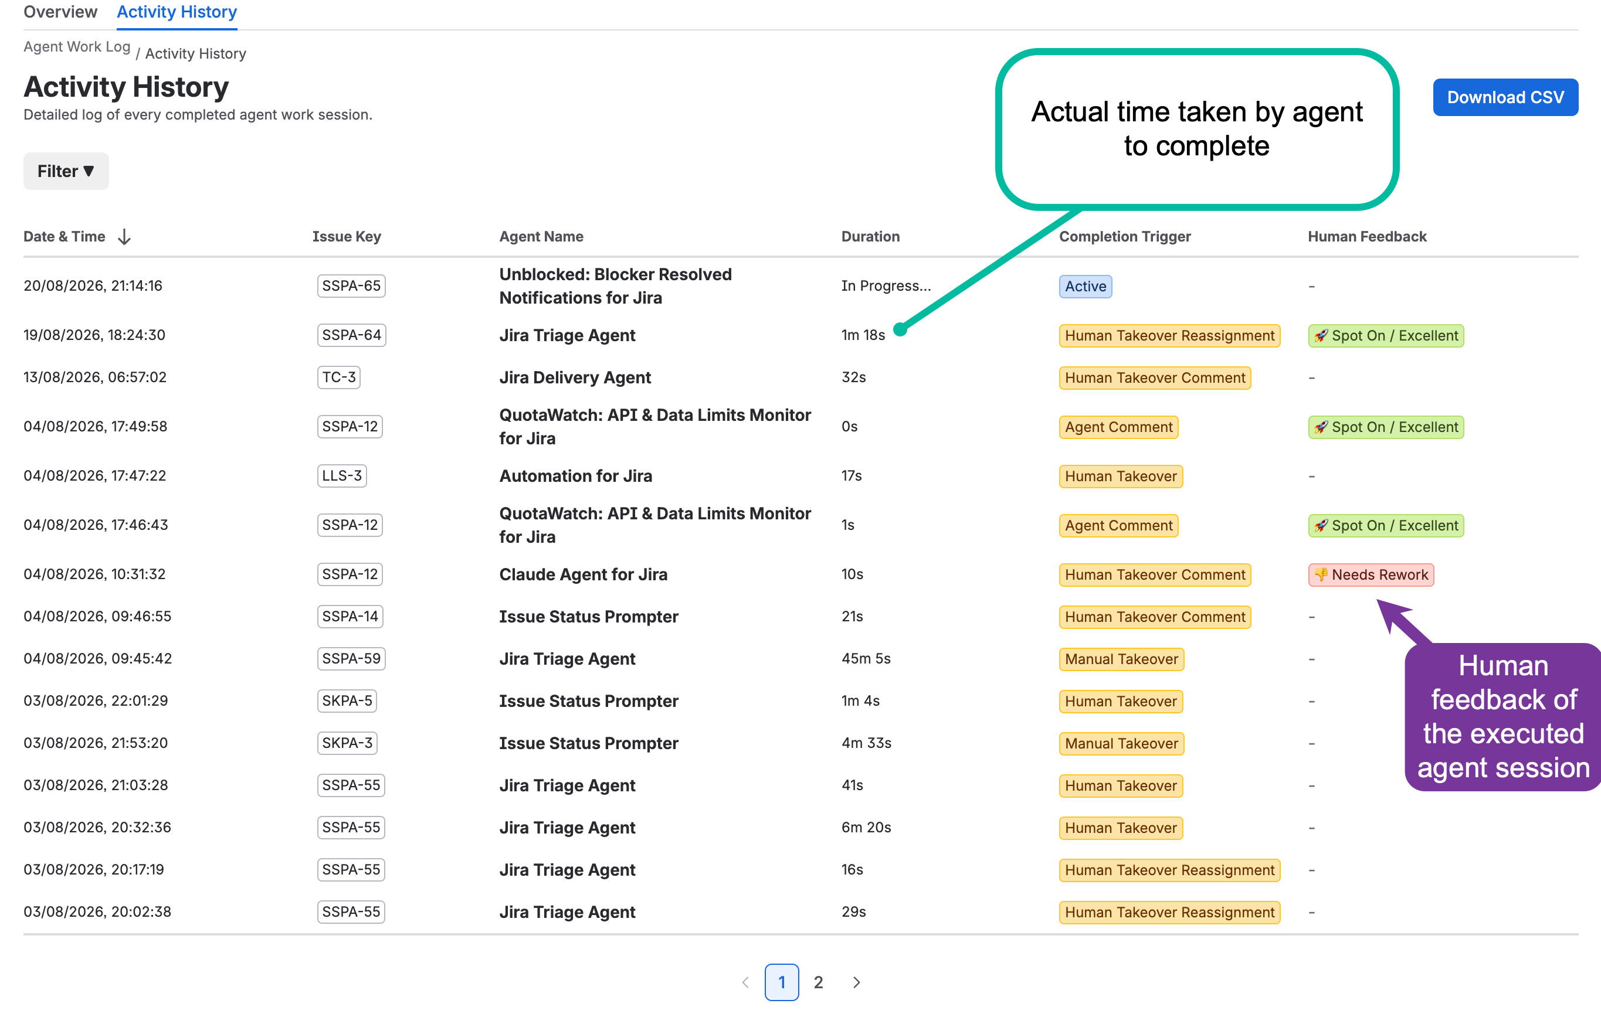Select Unblocked: Blocker Resolved Notifications agent name
This screenshot has height=1024, width=1601.
(x=615, y=286)
